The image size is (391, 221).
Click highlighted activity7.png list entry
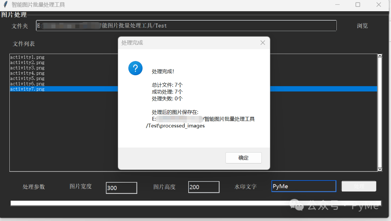tap(27, 89)
